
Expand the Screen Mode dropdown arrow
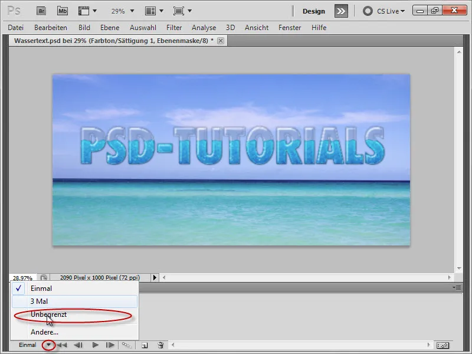point(189,11)
